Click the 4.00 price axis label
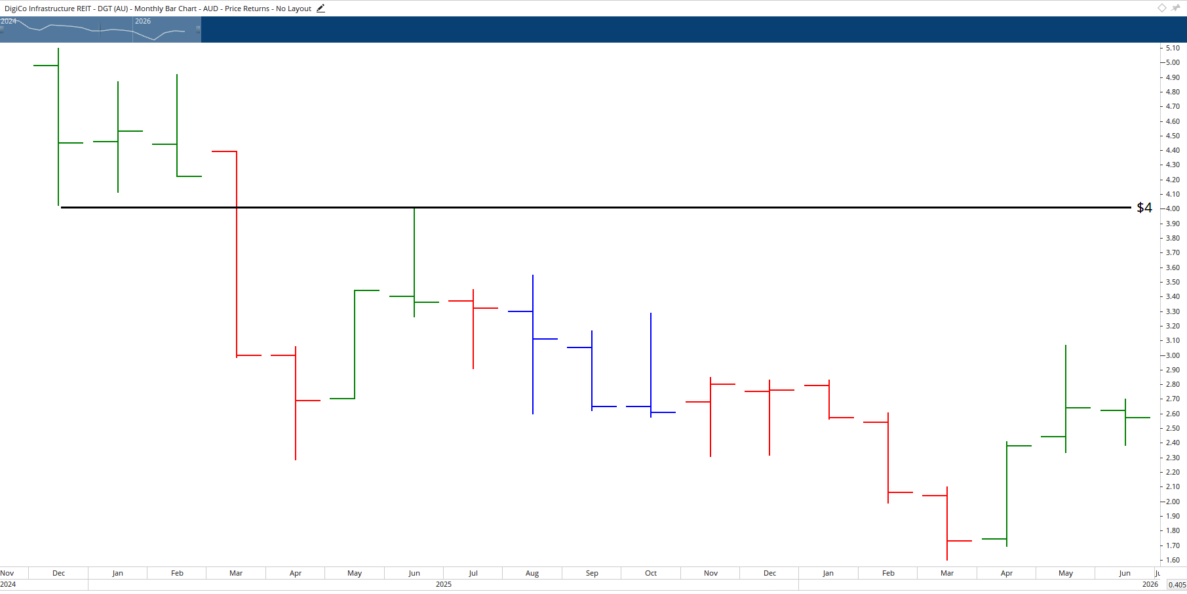 (x=1173, y=208)
